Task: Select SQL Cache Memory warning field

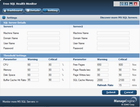Action: click(x=103, y=80)
